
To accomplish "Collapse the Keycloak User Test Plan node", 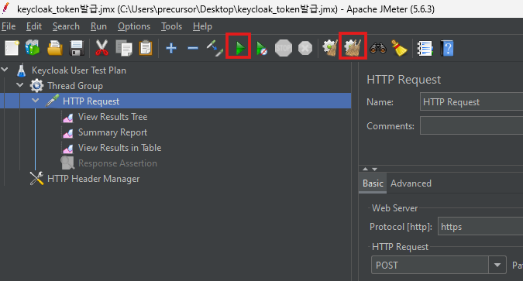I will pos(5,70).
